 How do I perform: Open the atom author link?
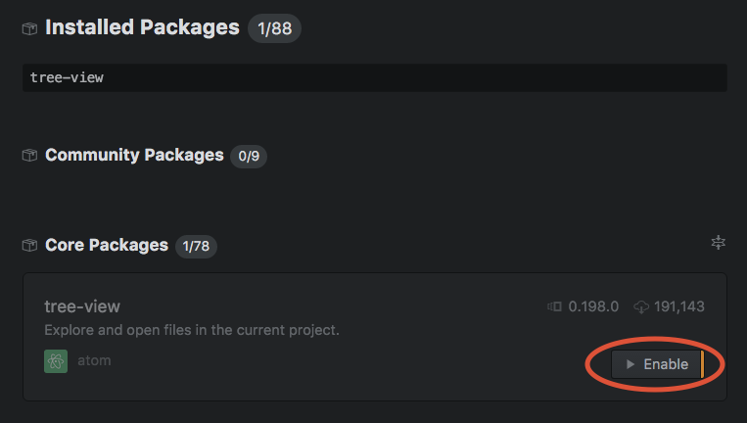tap(94, 360)
